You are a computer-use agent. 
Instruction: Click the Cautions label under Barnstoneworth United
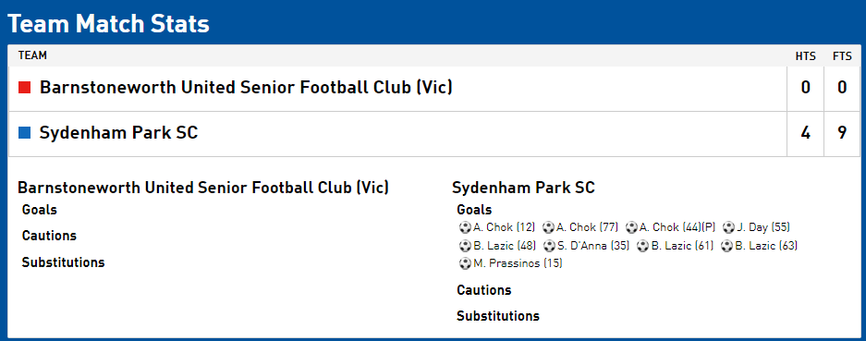coord(49,236)
